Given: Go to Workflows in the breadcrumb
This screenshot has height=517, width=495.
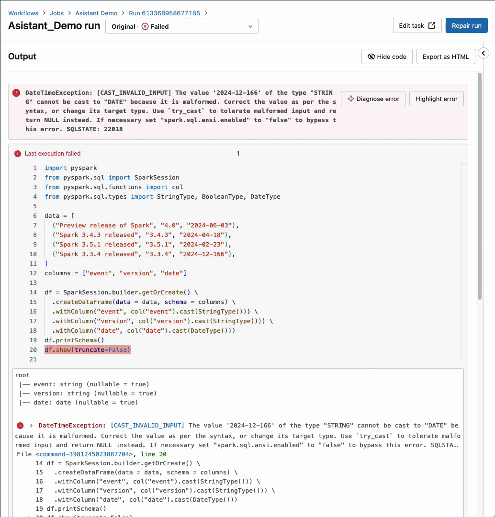Looking at the screenshot, I should click(x=23, y=13).
